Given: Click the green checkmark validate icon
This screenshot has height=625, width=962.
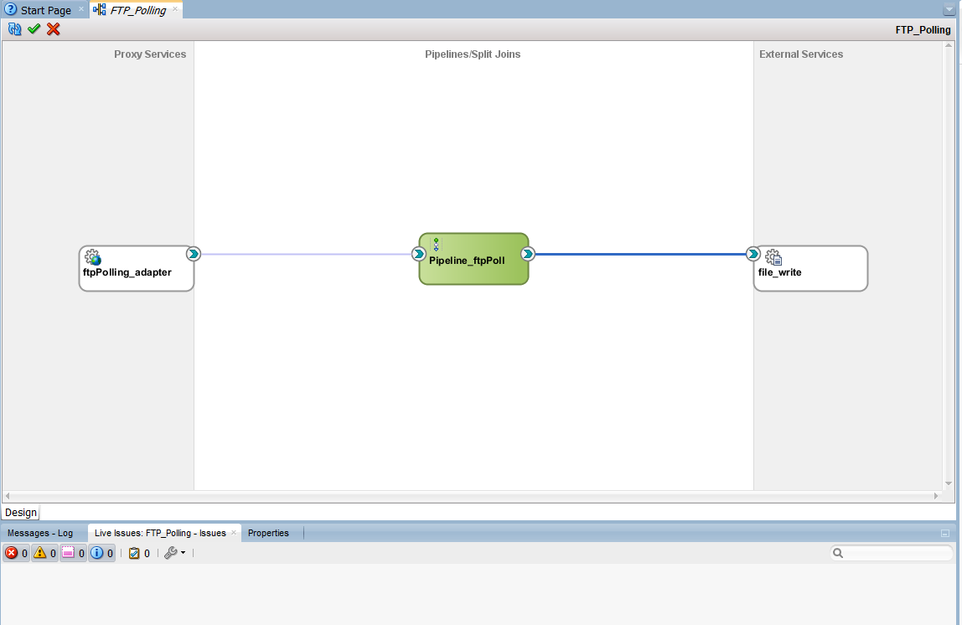Looking at the screenshot, I should (34, 29).
